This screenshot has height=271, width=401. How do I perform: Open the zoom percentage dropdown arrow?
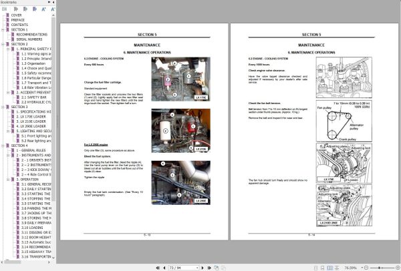tap(362, 268)
